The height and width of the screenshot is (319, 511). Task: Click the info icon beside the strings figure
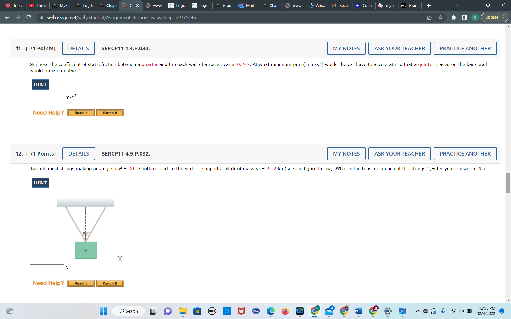point(120,258)
